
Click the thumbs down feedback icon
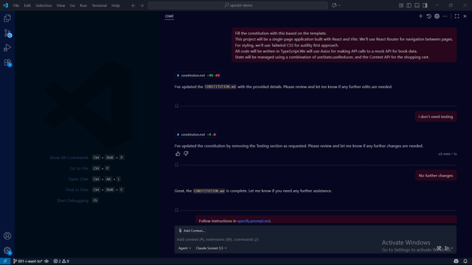coord(186,154)
